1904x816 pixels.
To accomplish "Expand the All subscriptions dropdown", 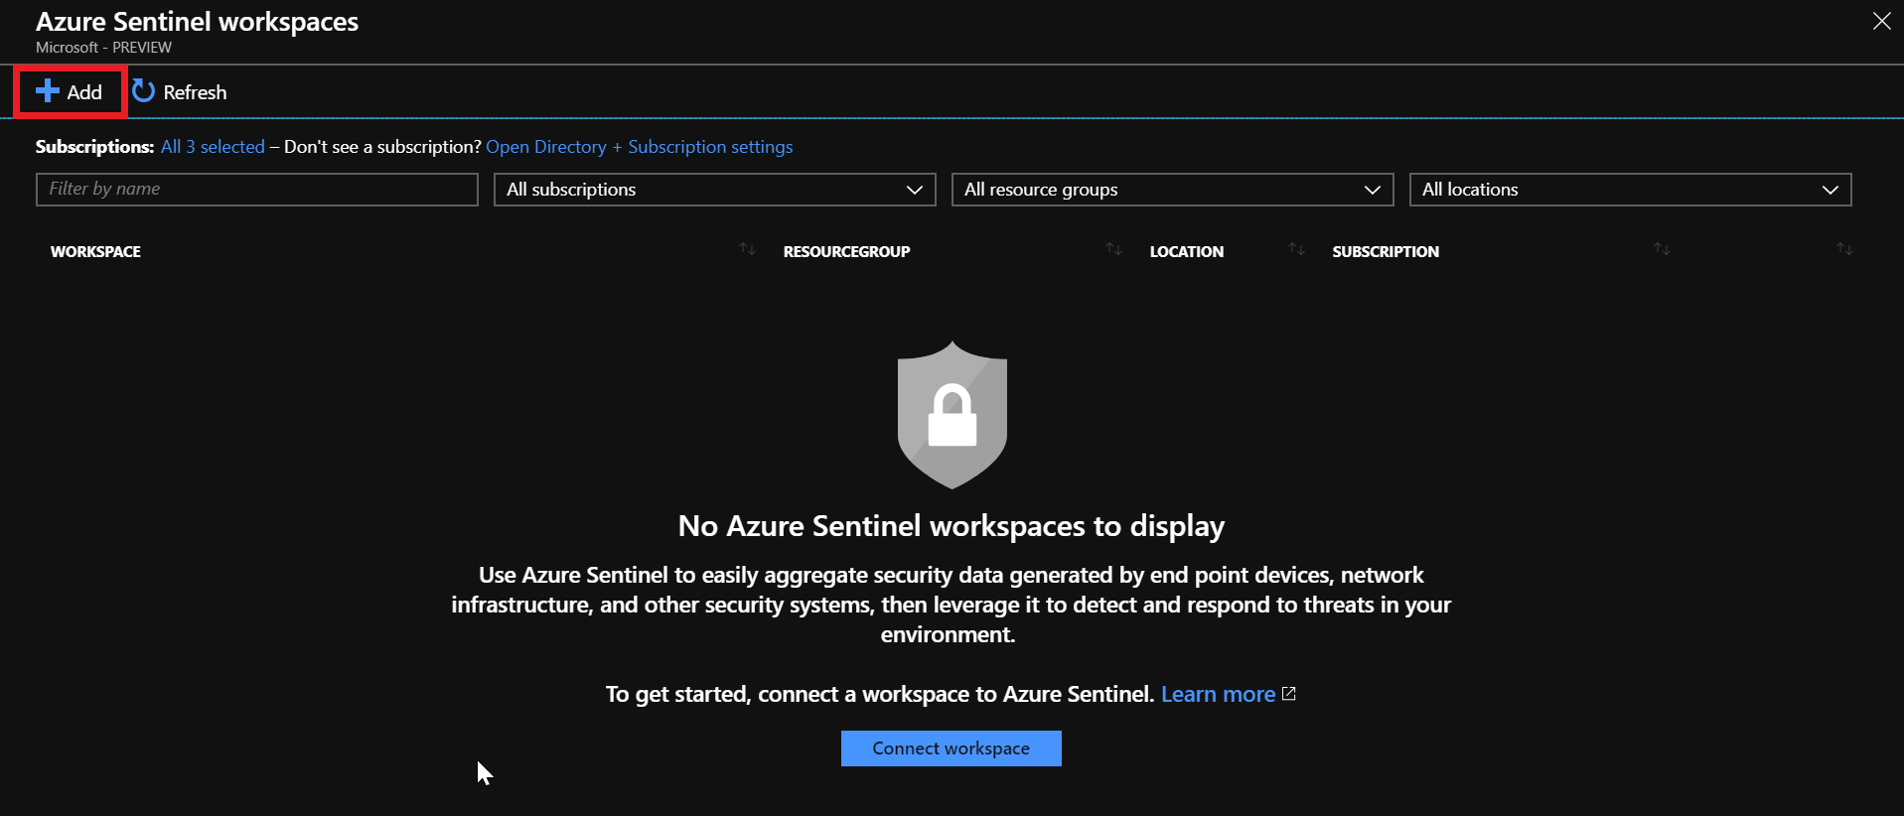I will coord(715,190).
